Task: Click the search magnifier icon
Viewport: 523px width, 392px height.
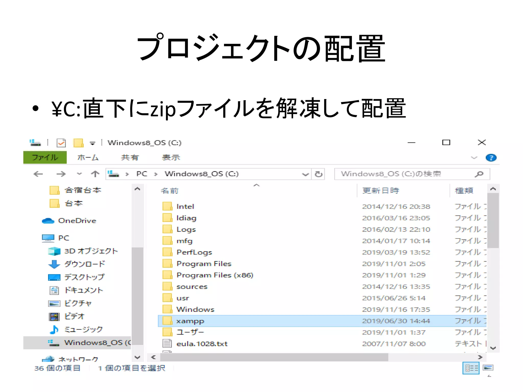Action: pyautogui.click(x=479, y=174)
